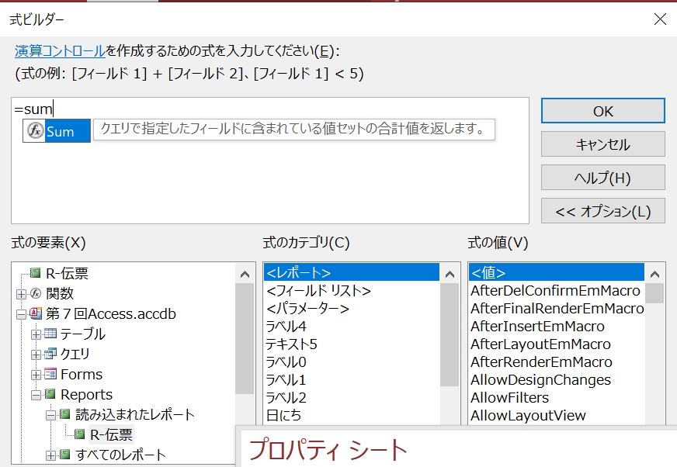
Task: Select AfterInsertEmMacro value
Action: coord(557,326)
